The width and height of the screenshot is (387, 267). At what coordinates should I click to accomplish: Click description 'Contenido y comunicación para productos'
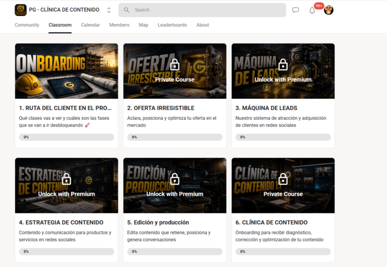pyautogui.click(x=65, y=236)
